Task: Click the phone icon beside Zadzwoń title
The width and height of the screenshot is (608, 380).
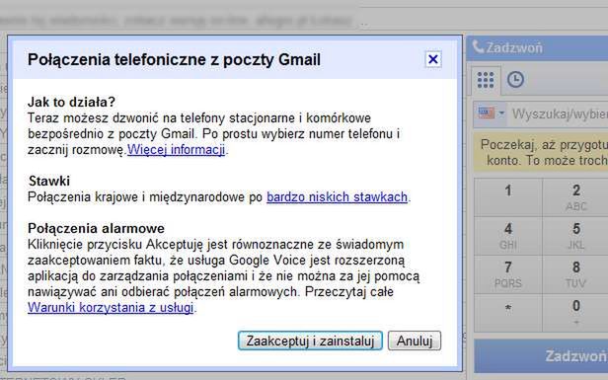Action: 478,47
